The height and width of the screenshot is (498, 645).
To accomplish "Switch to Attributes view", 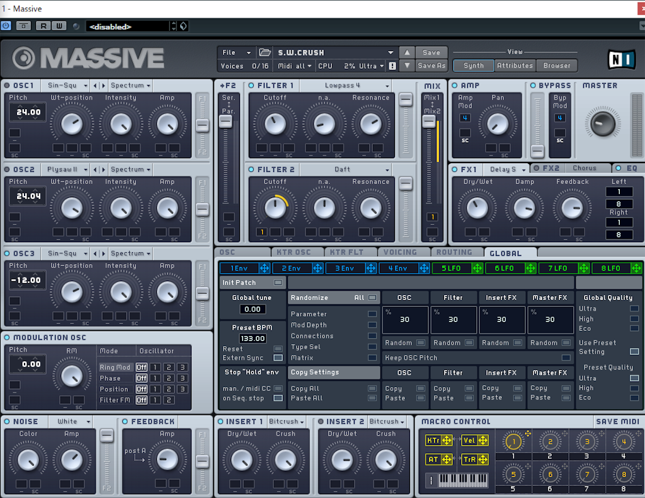I will click(x=515, y=66).
